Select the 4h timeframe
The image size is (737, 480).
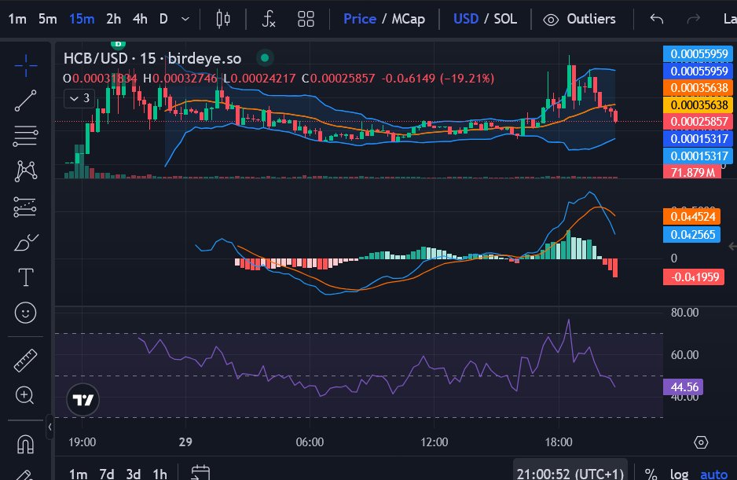pyautogui.click(x=140, y=19)
